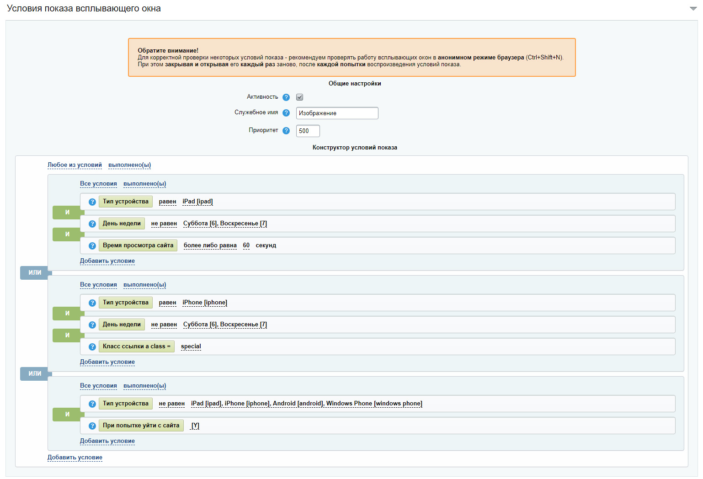Click the Служебное имя input field

click(x=337, y=113)
